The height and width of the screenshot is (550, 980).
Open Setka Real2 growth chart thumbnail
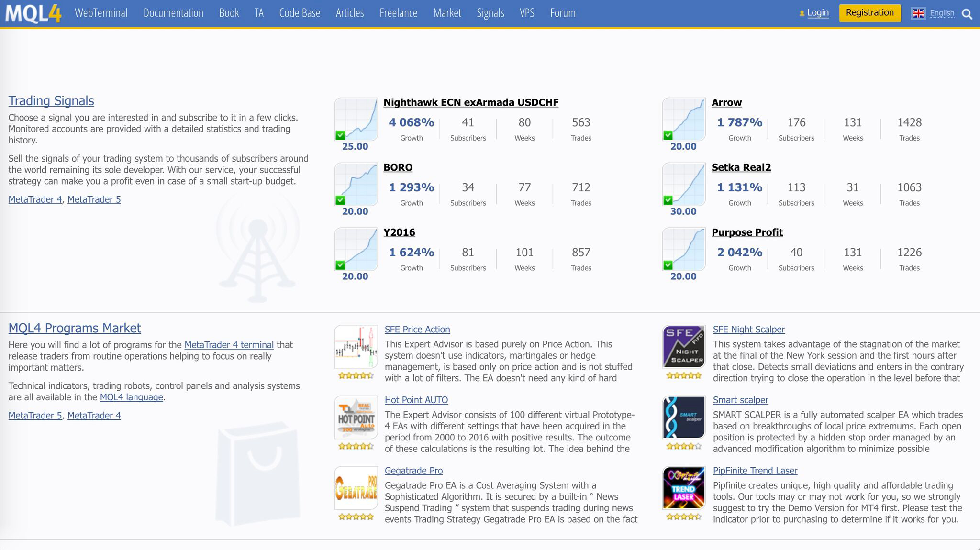684,184
